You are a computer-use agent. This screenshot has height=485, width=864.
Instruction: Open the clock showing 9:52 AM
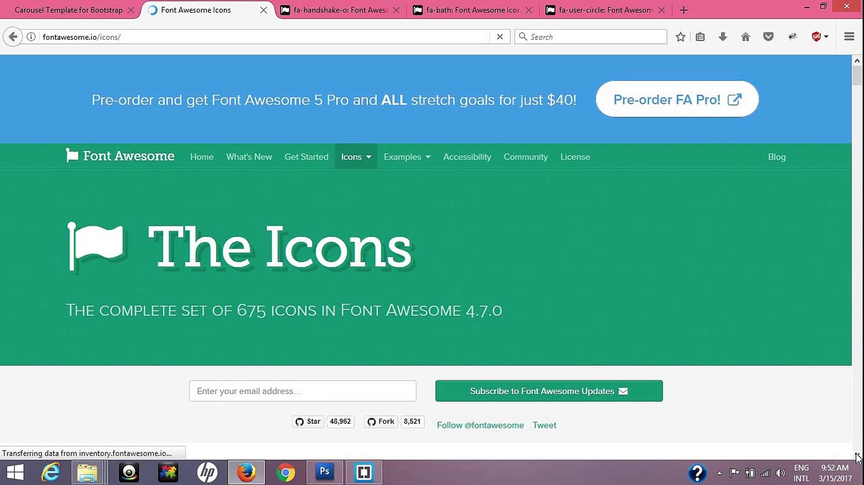(834, 473)
